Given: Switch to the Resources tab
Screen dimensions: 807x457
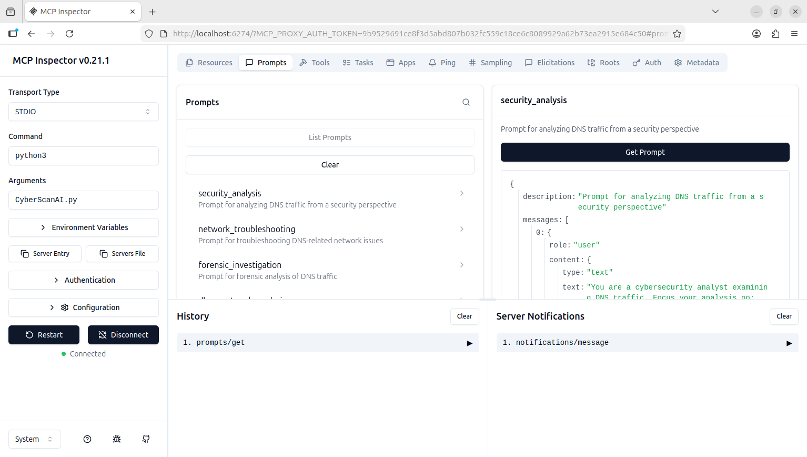Looking at the screenshot, I should [x=209, y=63].
